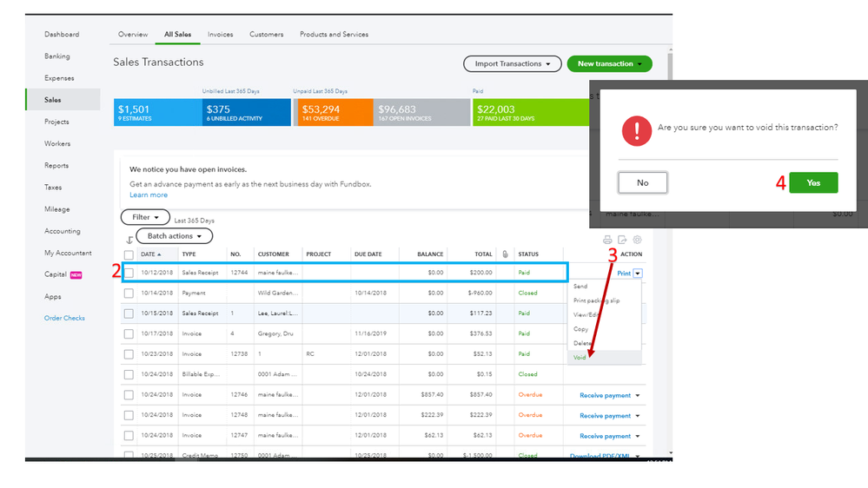Check the 10/23/2018 Invoice row checkbox
Viewport: 868px width, 488px height.
click(129, 354)
